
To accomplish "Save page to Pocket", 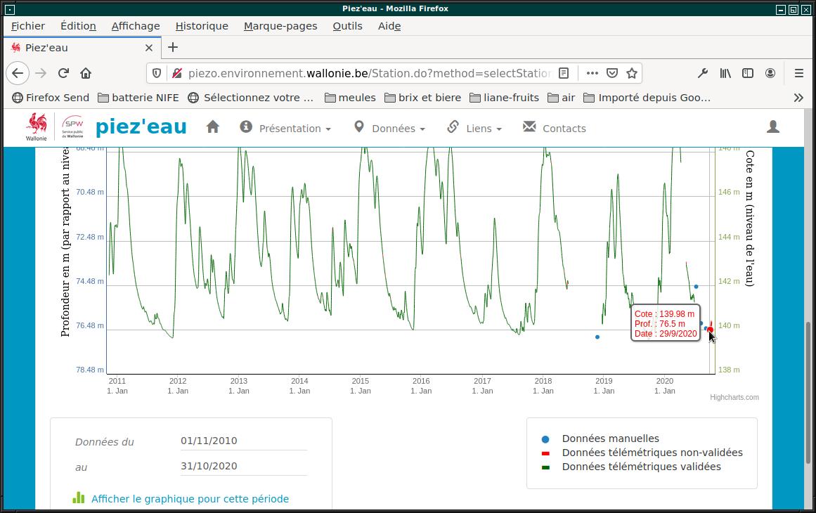I will (612, 73).
